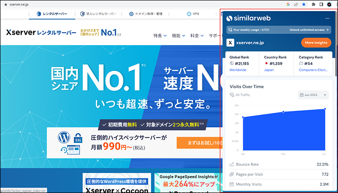Open the ドメイン取得・管理 tab

click(x=145, y=14)
